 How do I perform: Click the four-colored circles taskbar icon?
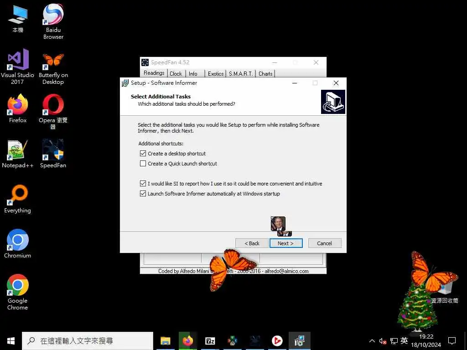233,341
